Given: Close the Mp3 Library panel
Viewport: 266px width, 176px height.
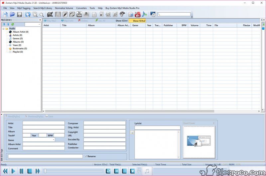Looking at the screenshot, I should tap(40, 20).
